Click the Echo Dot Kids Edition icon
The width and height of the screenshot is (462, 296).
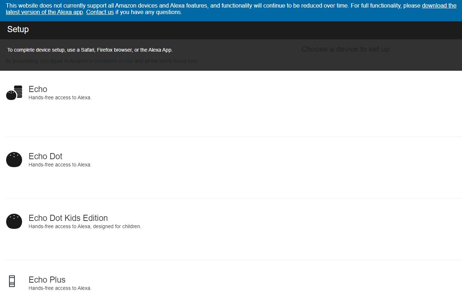tap(14, 222)
